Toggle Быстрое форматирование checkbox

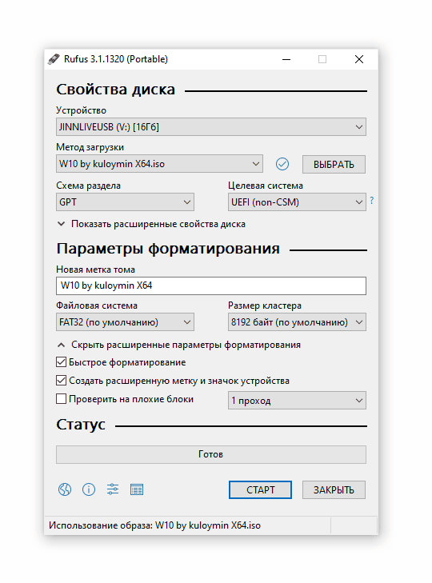click(61, 362)
